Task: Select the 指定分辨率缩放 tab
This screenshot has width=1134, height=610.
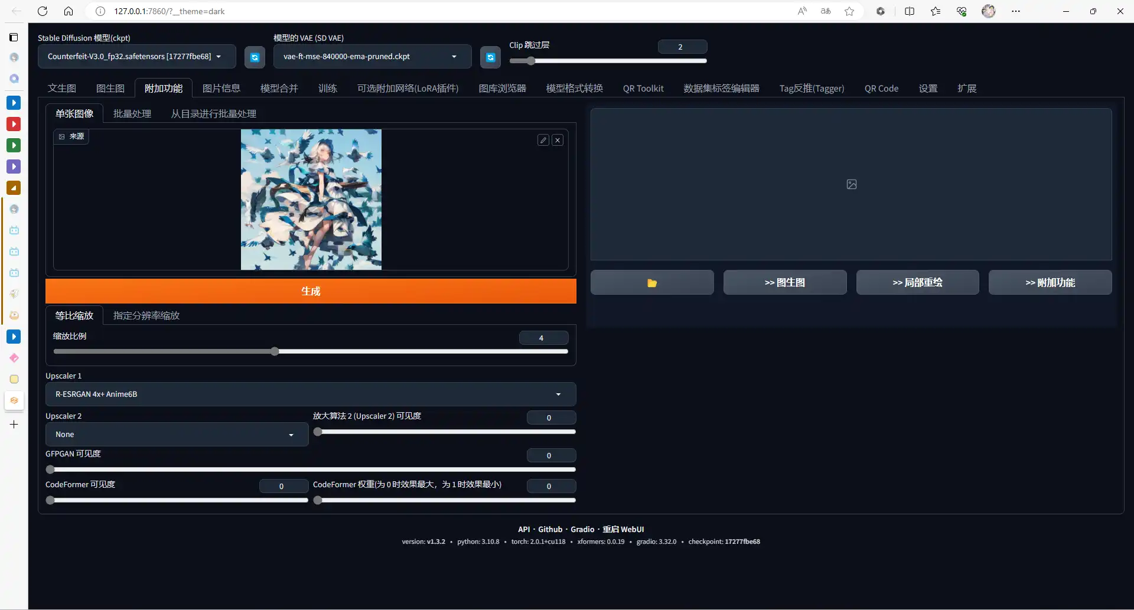Action: tap(146, 316)
